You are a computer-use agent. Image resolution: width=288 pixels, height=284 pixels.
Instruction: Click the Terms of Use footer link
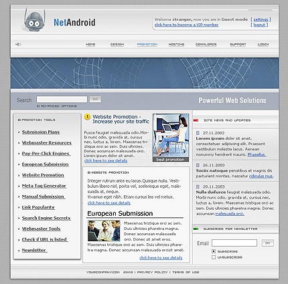[x=186, y=272]
